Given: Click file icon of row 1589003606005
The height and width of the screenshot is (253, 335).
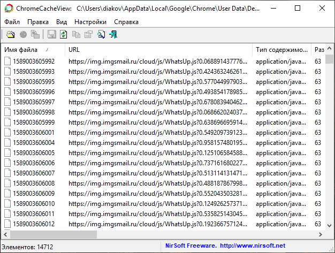Looking at the screenshot, I should click(x=7, y=153).
